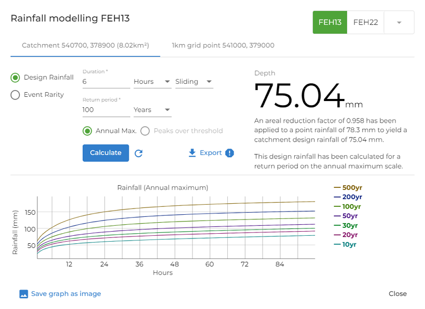Switch to the FEH22 model button
The image size is (425, 309).
[365, 22]
